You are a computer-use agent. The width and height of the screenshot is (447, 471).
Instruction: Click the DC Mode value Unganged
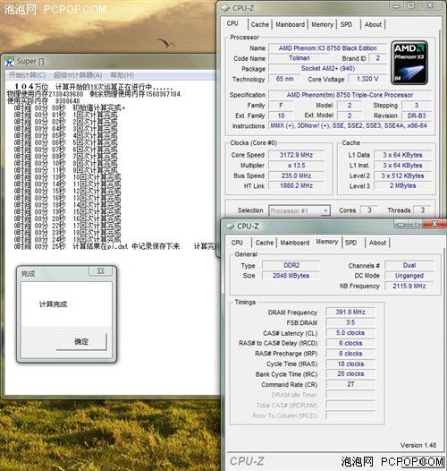tap(409, 276)
